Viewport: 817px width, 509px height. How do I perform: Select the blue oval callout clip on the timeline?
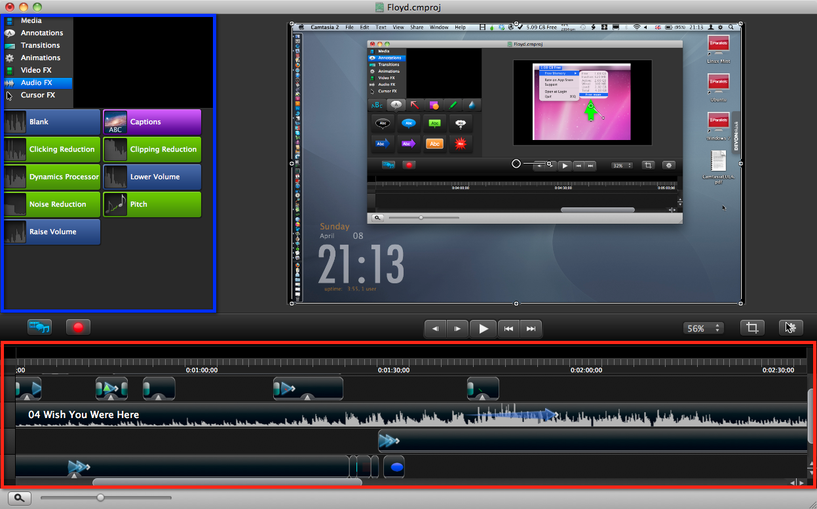pyautogui.click(x=394, y=467)
